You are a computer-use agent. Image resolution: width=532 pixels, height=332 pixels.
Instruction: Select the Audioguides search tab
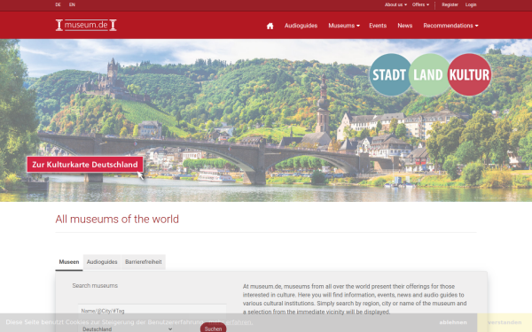(x=102, y=262)
